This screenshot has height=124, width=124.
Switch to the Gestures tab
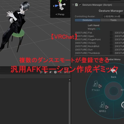(88, 20)
